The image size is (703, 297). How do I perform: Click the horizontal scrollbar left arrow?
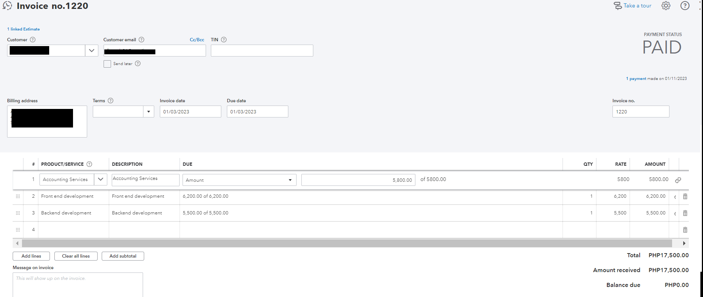click(x=17, y=243)
